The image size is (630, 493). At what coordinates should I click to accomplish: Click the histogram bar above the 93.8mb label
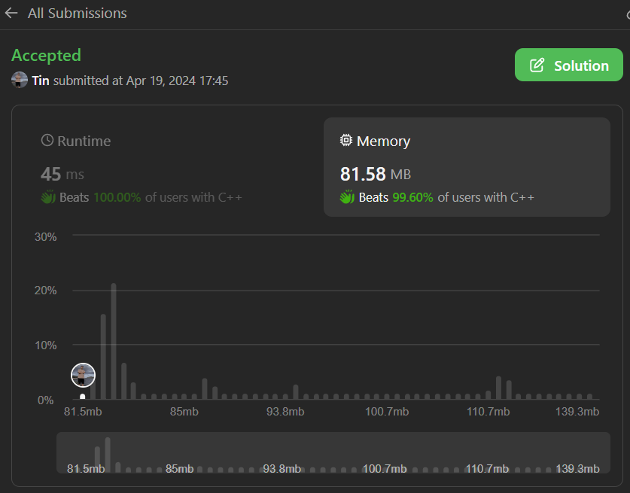tap(296, 391)
